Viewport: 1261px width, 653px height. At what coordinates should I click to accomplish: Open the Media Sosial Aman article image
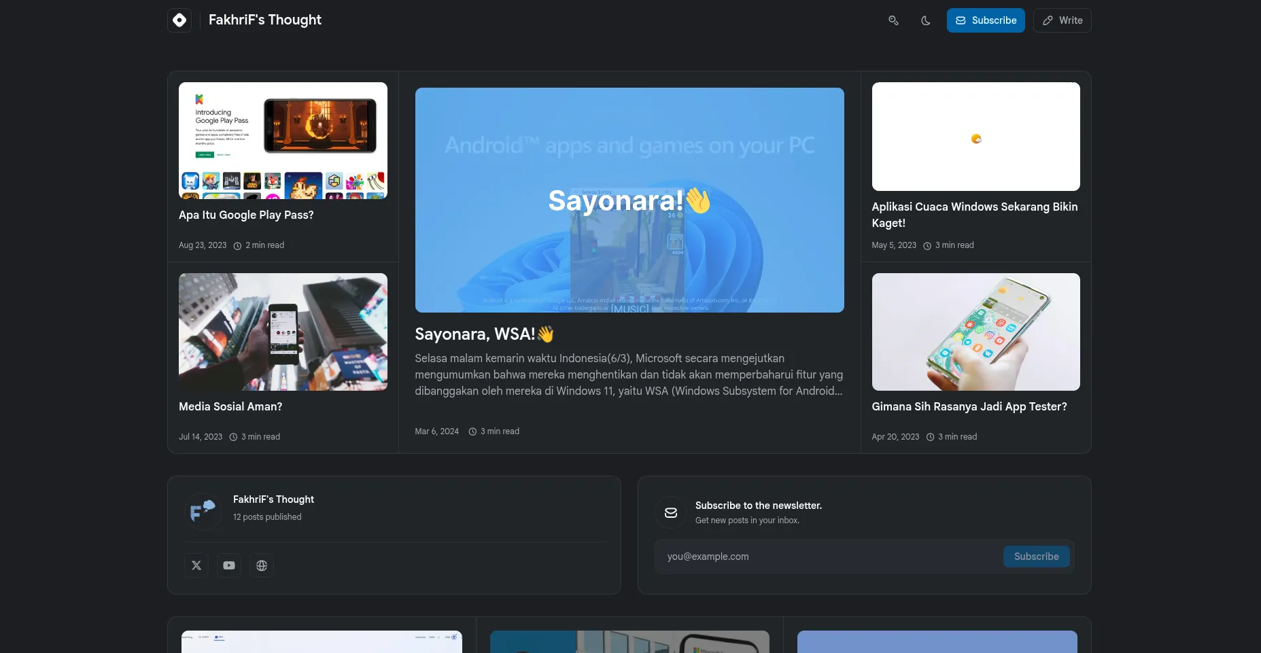coord(283,332)
